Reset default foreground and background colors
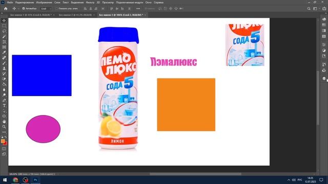 point(2,137)
